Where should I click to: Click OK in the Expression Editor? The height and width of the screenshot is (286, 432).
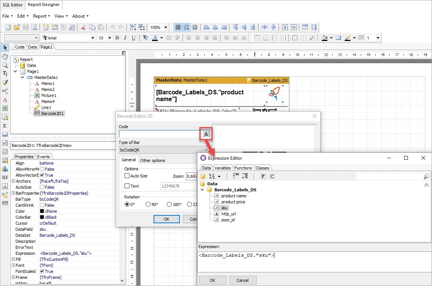pos(212,280)
